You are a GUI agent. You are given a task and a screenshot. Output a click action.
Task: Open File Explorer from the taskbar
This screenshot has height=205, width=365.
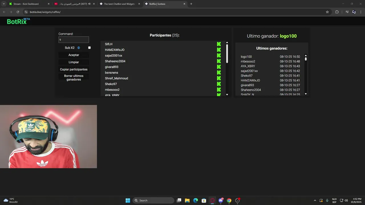pyautogui.click(x=187, y=200)
